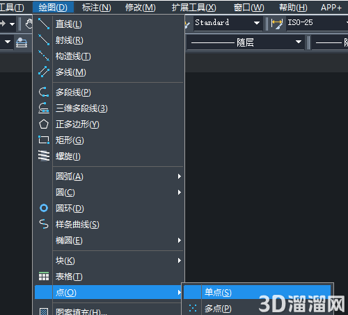
Task: Select the highlighted 点(O) submenu entry
Action: point(109,292)
